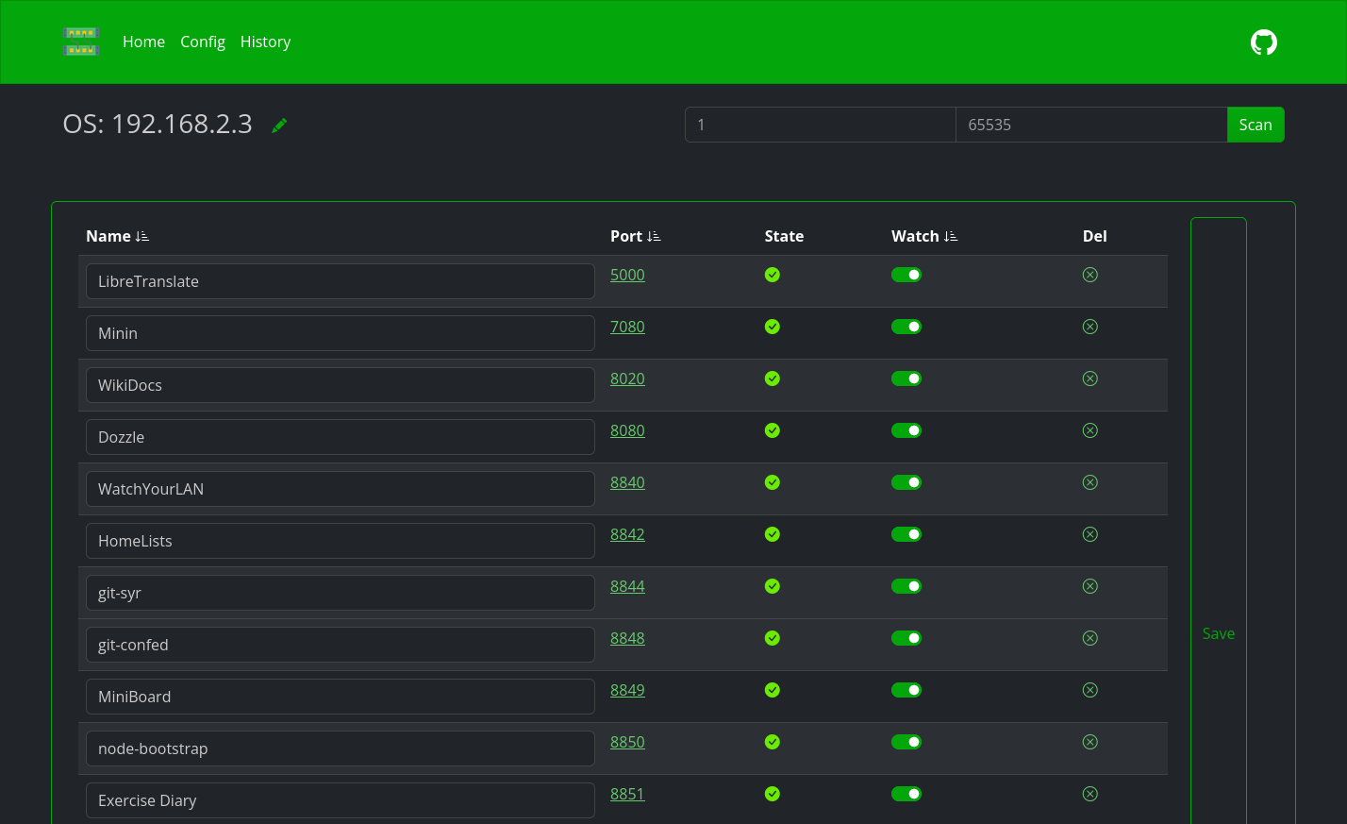Viewport: 1347px width, 824px height.
Task: Sort the table by Name
Action: [142, 236]
